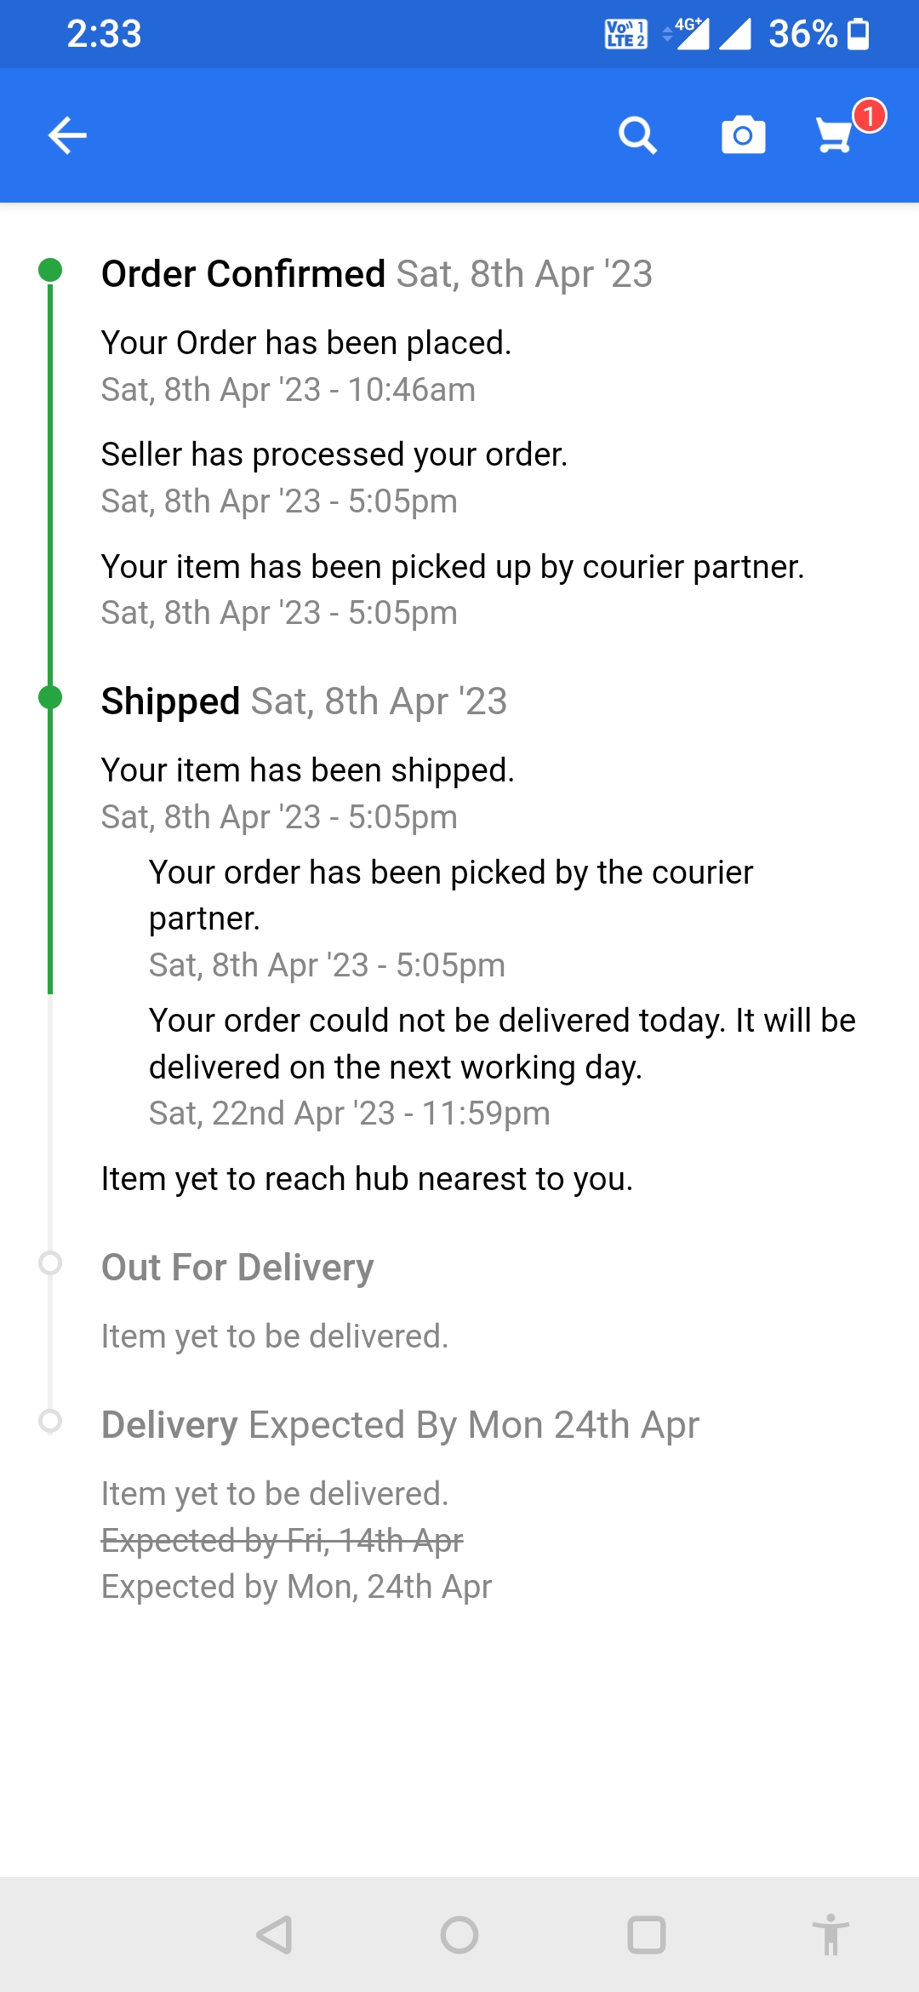Open camera image search icon
Viewport: 919px width, 1992px height.
point(743,135)
